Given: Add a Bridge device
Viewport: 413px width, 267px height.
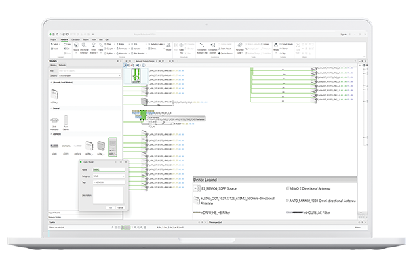Looking at the screenshot, I should (121, 44).
